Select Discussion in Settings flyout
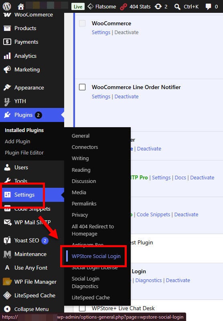The width and height of the screenshot is (223, 321). tap(84, 181)
